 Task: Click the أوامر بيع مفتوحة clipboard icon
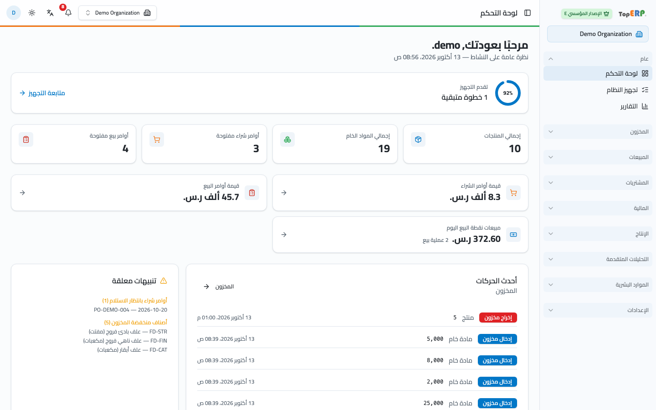(x=26, y=139)
